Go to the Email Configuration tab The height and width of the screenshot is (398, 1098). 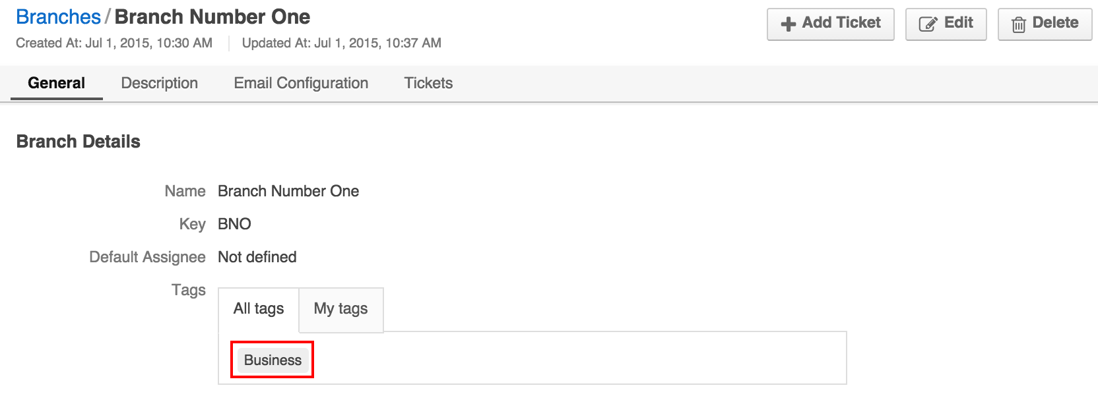click(x=301, y=83)
